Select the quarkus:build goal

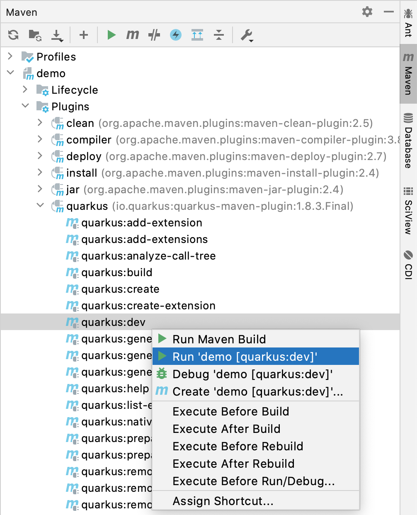pos(116,272)
